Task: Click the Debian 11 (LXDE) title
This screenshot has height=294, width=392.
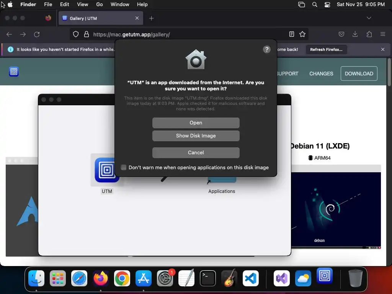Action: [x=320, y=146]
